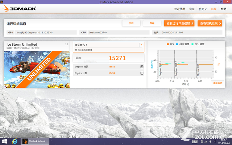Image resolution: width=232 pixels, height=145 pixels.
Task: Click the Ice Storm Unlimited thumbnail image
Action: click(x=37, y=69)
